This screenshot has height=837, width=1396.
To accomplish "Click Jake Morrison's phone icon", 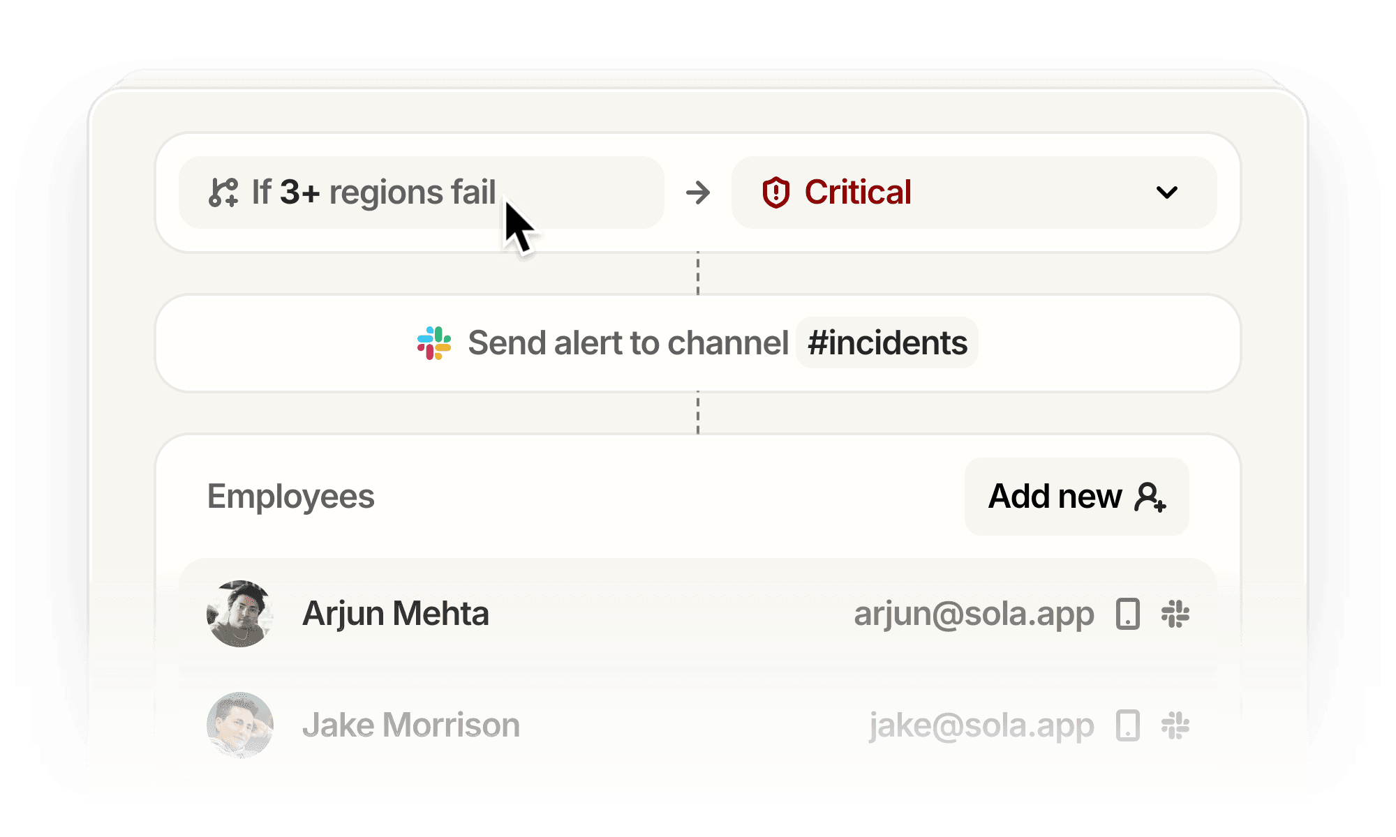I will 1127,725.
